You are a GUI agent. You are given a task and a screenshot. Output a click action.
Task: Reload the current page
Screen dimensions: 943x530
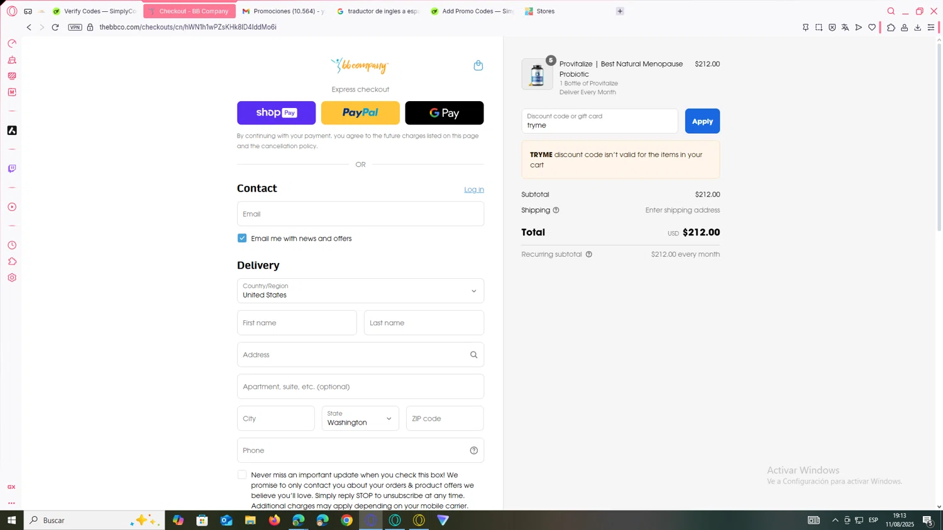tap(55, 27)
